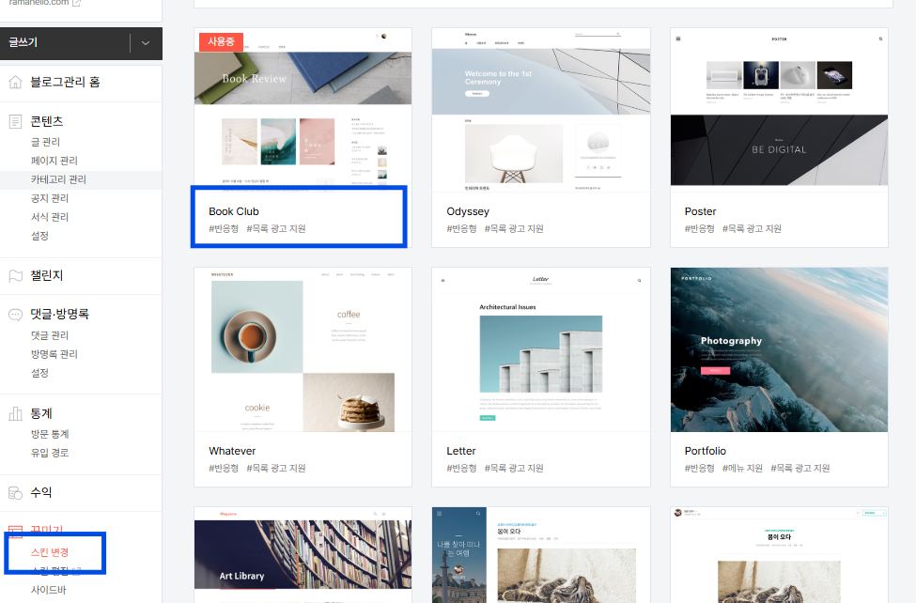916x603 pixels.
Task: Click #반응형 tag under Odyssey
Action: point(461,228)
